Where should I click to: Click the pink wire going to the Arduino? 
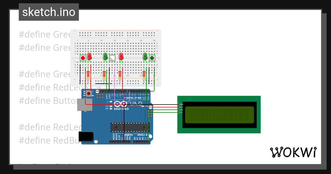[114, 83]
